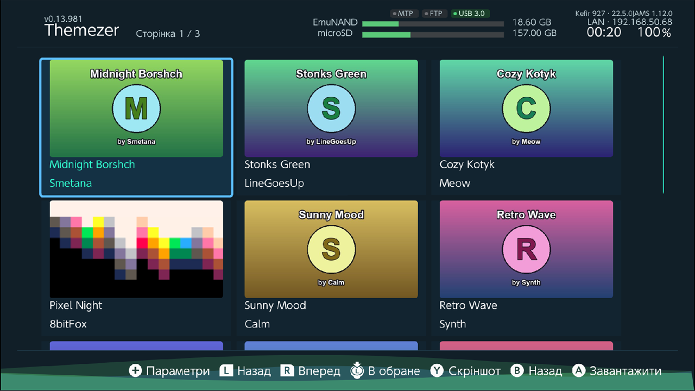695x391 pixels.
Task: Click the B button icon for Назад
Action: point(517,371)
